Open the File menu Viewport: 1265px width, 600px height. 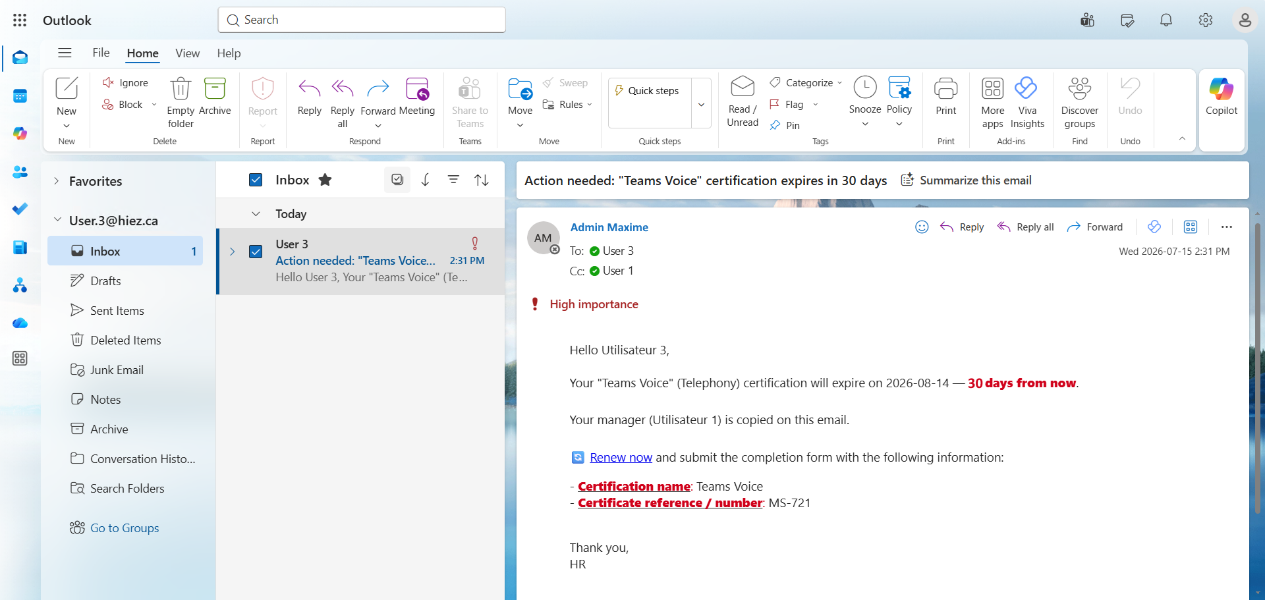[101, 53]
